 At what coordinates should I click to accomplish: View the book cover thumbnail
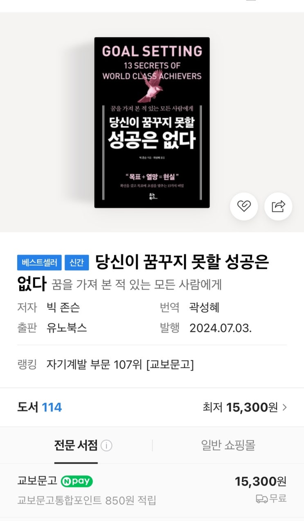coord(152,122)
